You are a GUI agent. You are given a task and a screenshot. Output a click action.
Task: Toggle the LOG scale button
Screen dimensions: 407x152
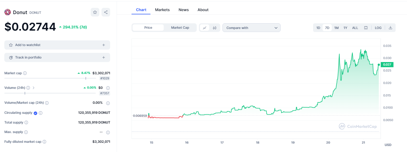coord(378,28)
